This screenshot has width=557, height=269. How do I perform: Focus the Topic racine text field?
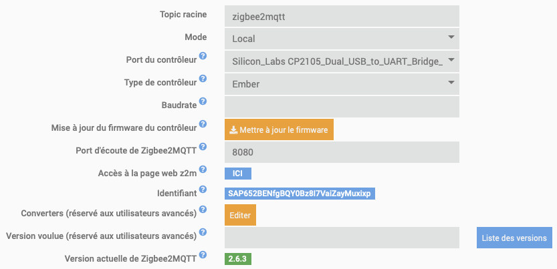[x=342, y=15]
